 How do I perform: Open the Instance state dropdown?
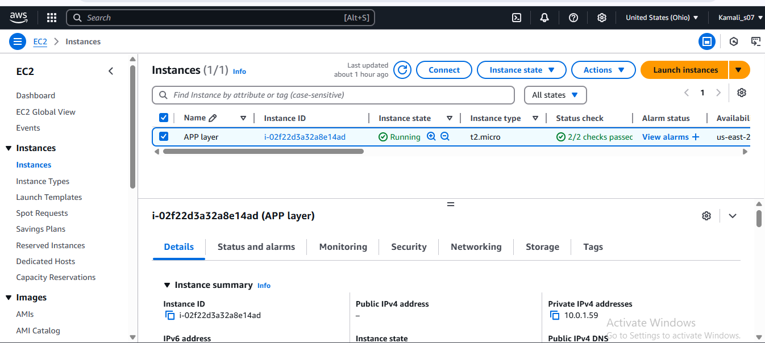click(x=521, y=70)
